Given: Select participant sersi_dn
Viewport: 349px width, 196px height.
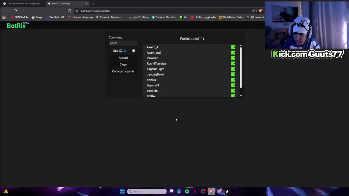Looking at the screenshot, I should 152,91.
